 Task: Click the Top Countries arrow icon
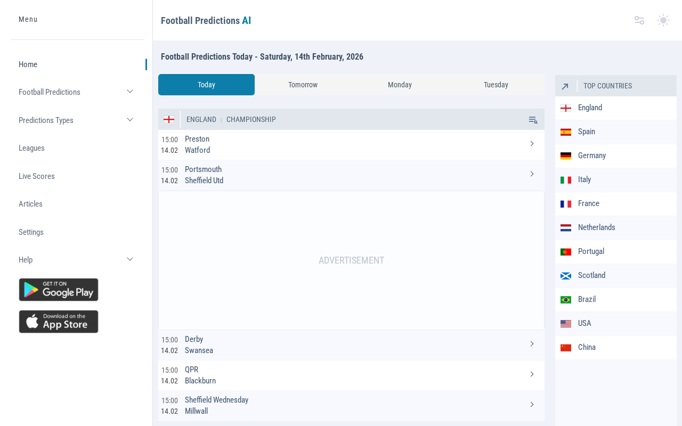pyautogui.click(x=565, y=86)
